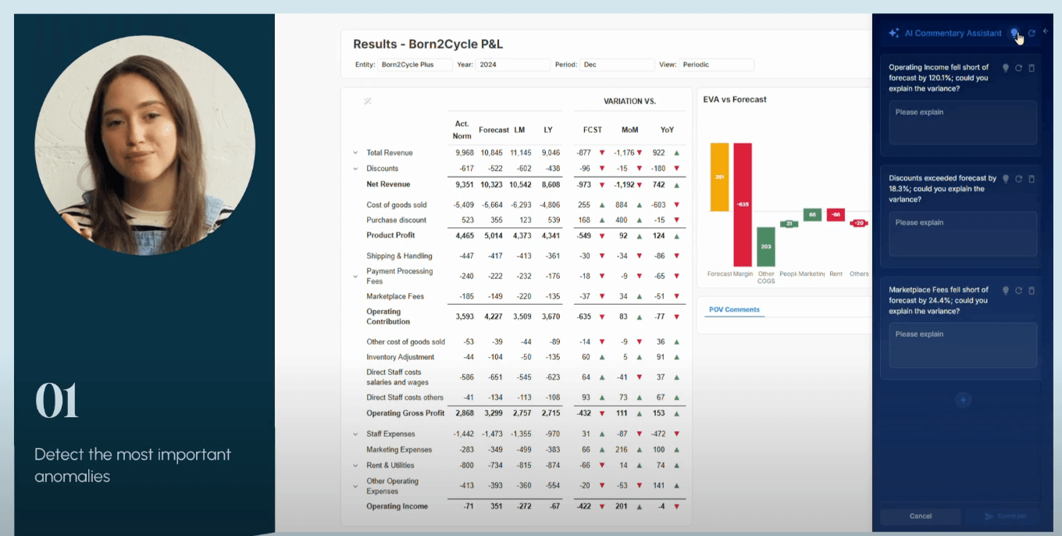Screen dimensions: 1062x536
Task: Click the green Other COGS bar showing 203
Action: tap(766, 247)
